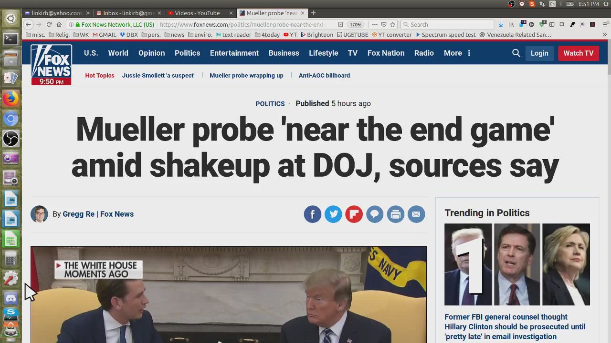Share article via Facebook icon
The height and width of the screenshot is (343, 611).
click(x=313, y=214)
